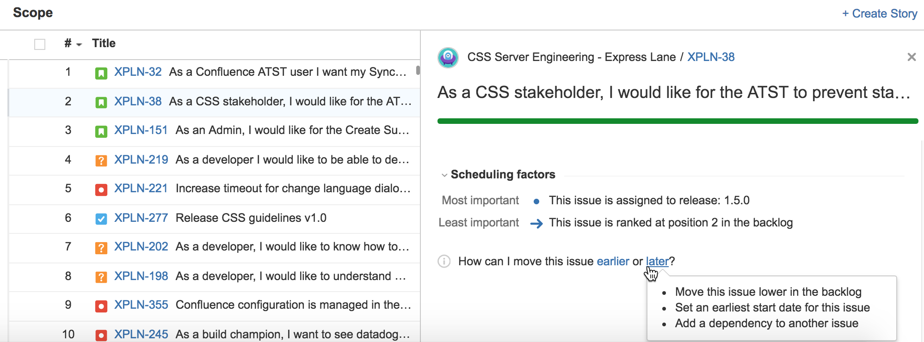Viewport: 924px width, 342px height.
Task: Click the 'Most important' label
Action: click(480, 200)
